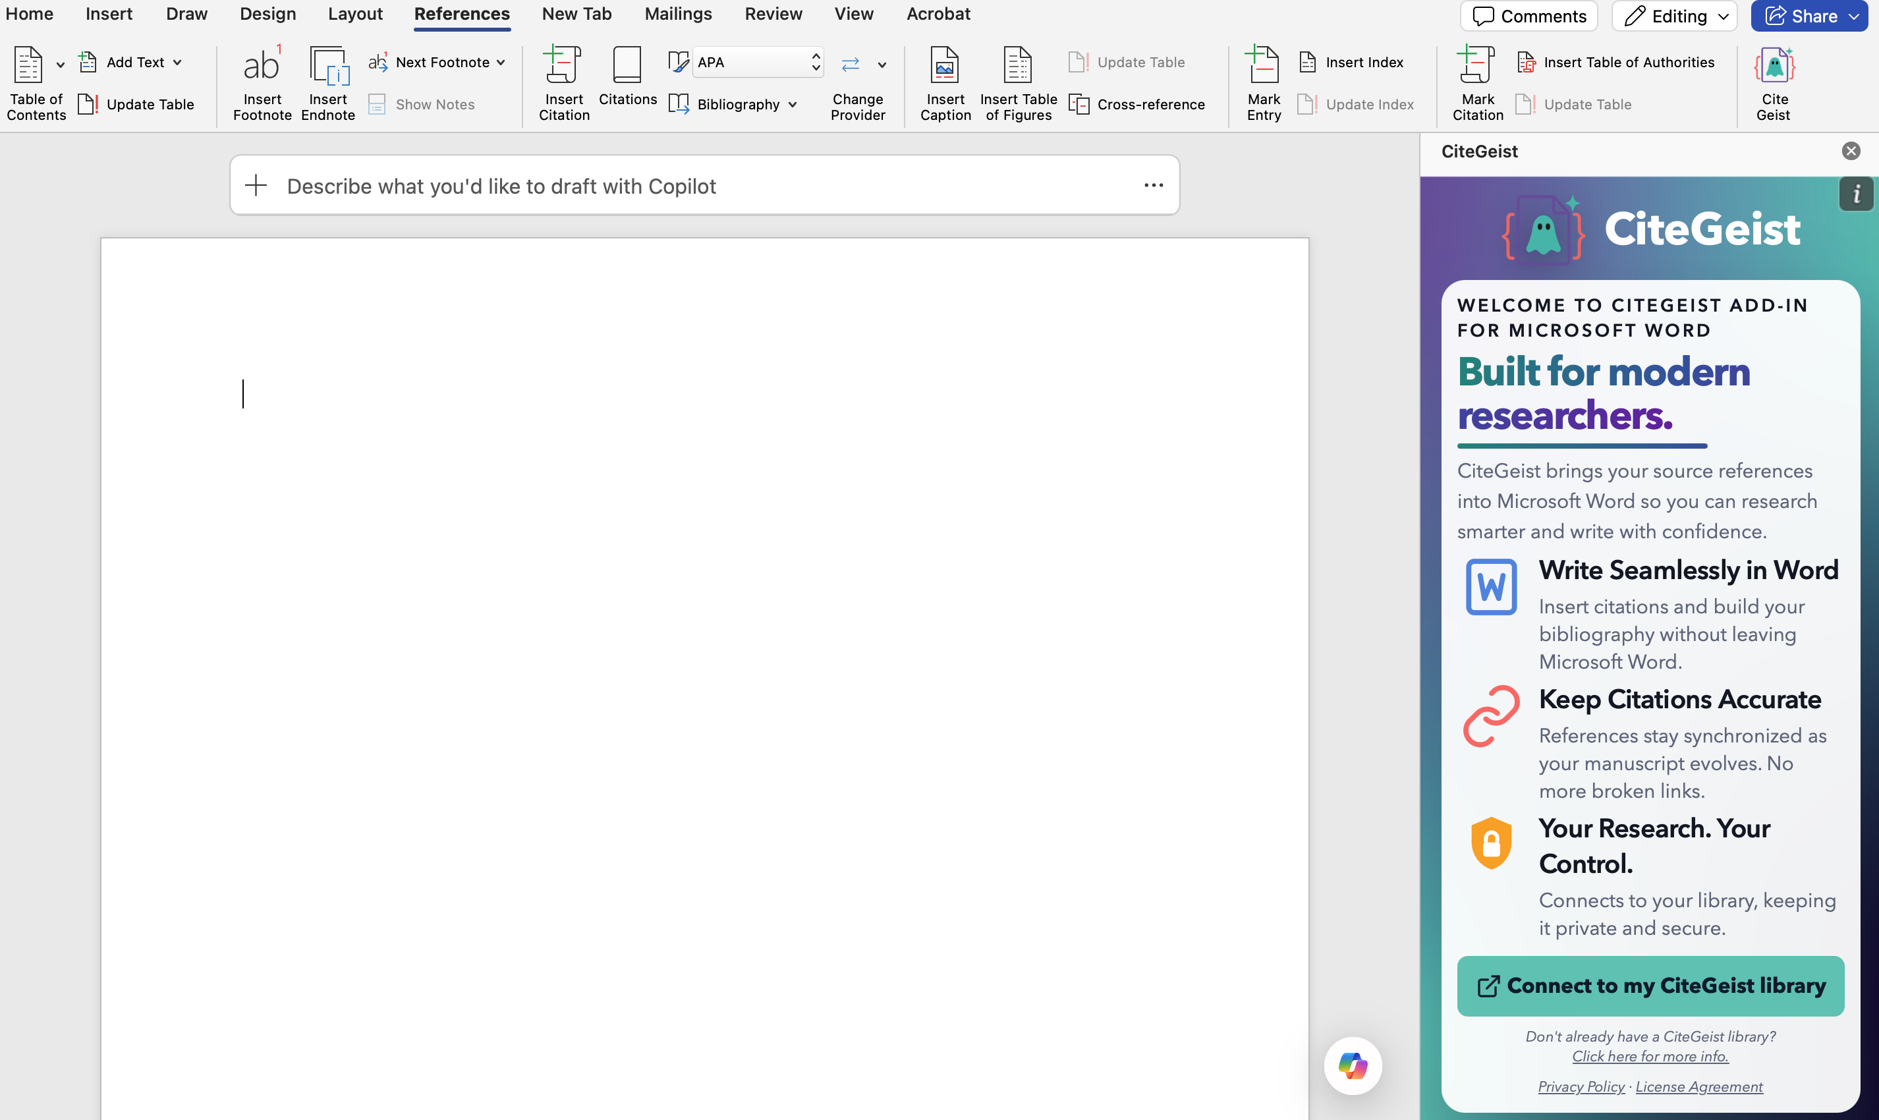1879x1120 pixels.
Task: Switch to the View tab
Action: [853, 14]
